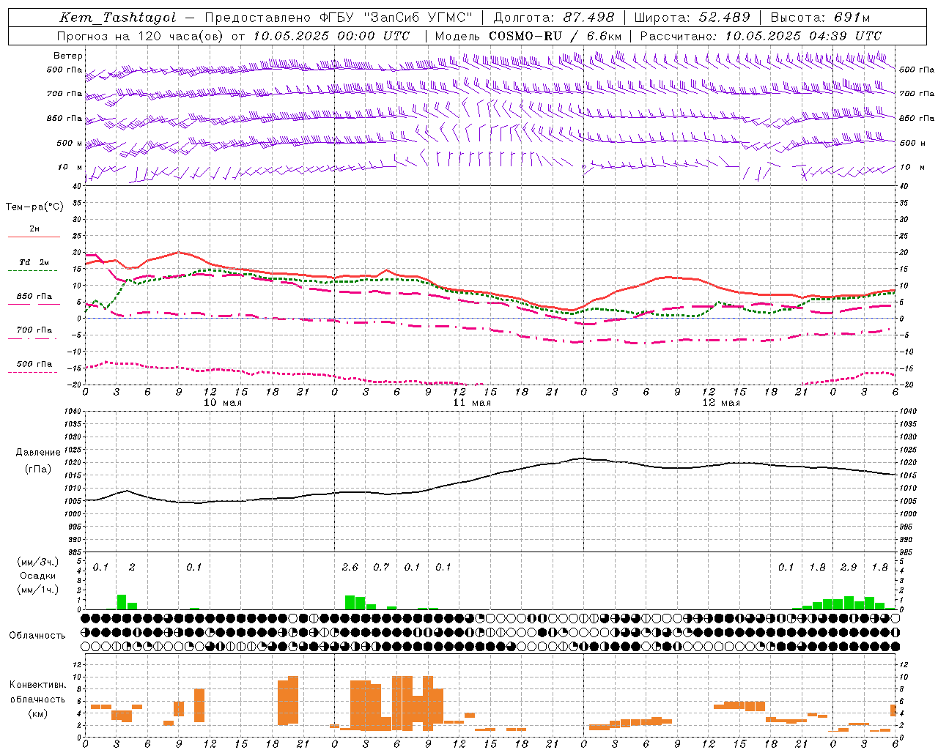This screenshot has height=750, width=938.
Task: Click the Осадки precipitation label
Action: point(37,576)
